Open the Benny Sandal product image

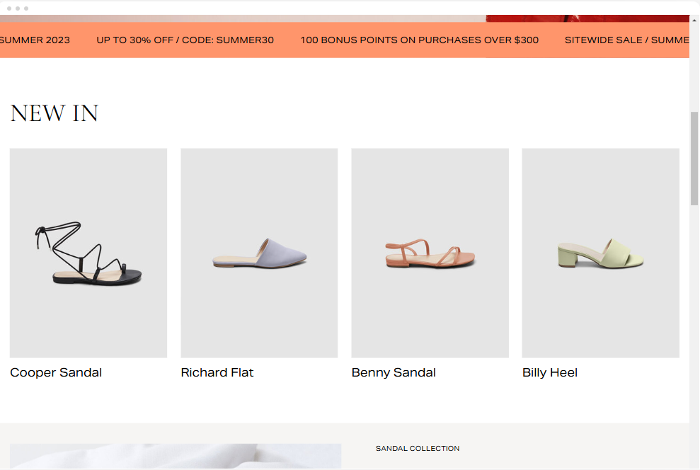pos(430,253)
